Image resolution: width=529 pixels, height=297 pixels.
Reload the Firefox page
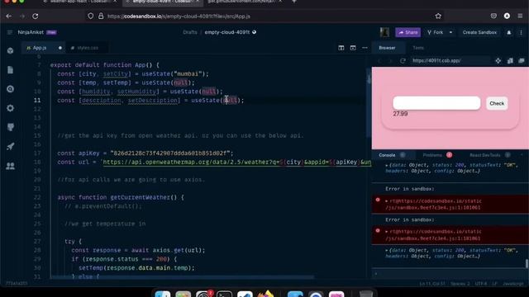(x=35, y=16)
